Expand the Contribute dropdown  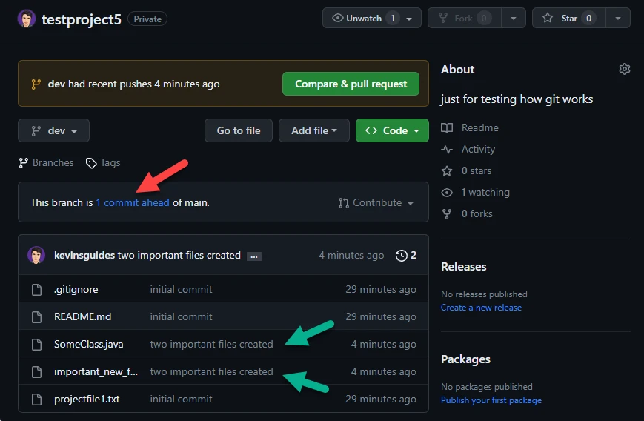click(x=376, y=202)
